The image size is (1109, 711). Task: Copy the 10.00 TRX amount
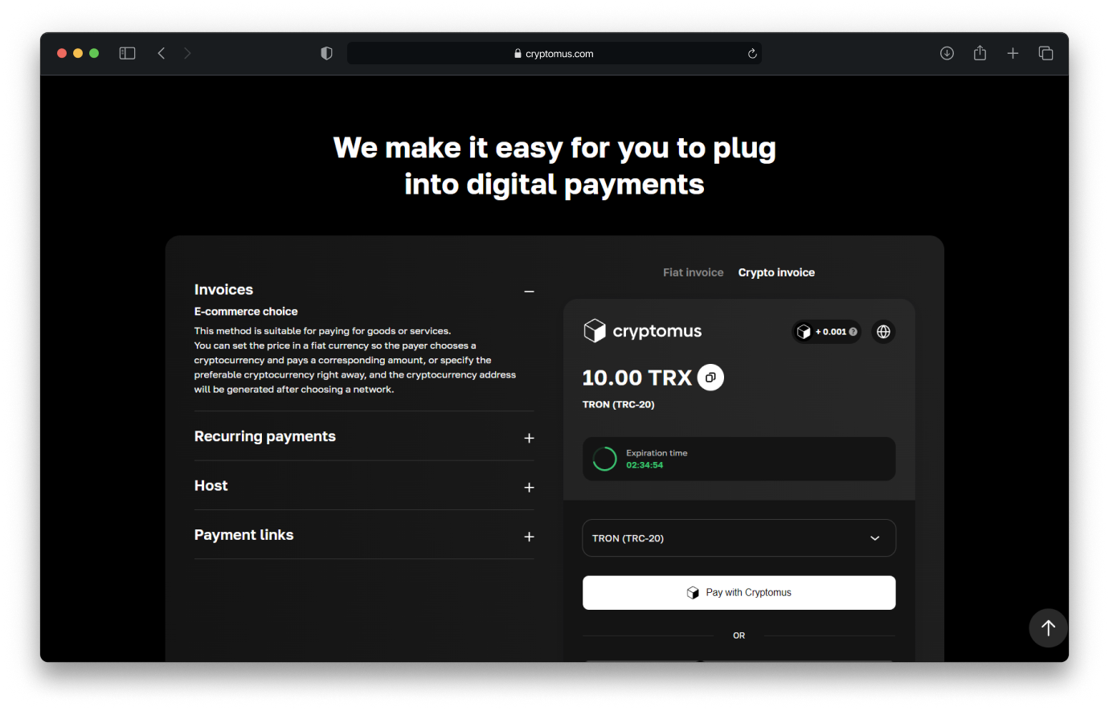click(710, 377)
